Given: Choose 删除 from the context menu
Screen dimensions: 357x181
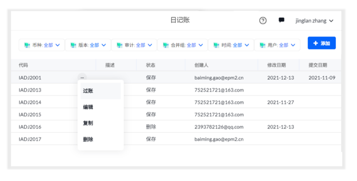Looking at the screenshot, I should [x=100, y=139].
